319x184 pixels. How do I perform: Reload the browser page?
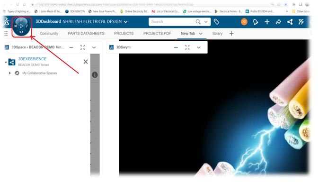[18, 4]
